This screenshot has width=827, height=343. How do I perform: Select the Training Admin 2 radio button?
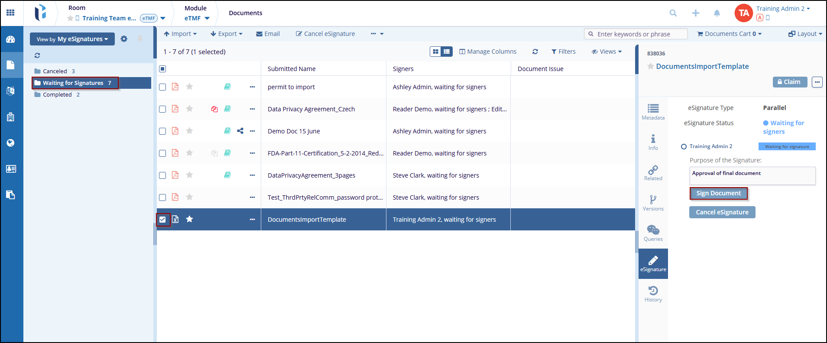pos(684,147)
